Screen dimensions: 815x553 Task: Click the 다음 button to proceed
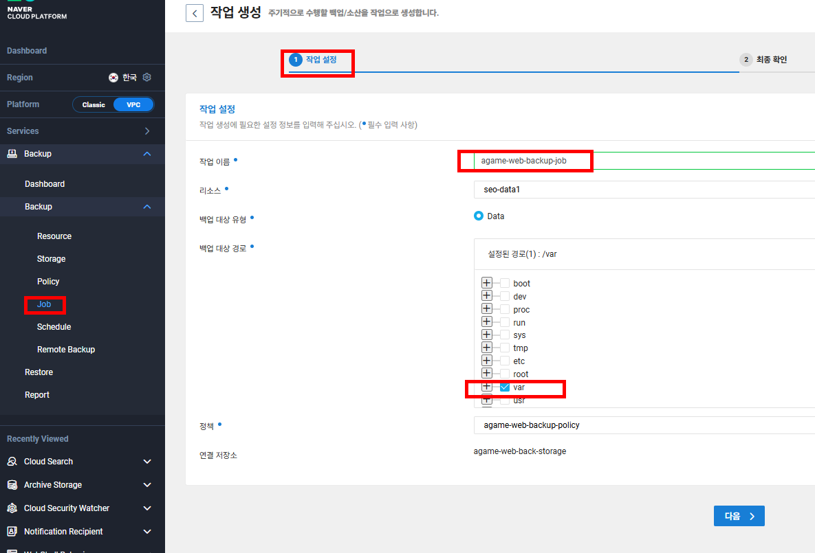coord(739,516)
